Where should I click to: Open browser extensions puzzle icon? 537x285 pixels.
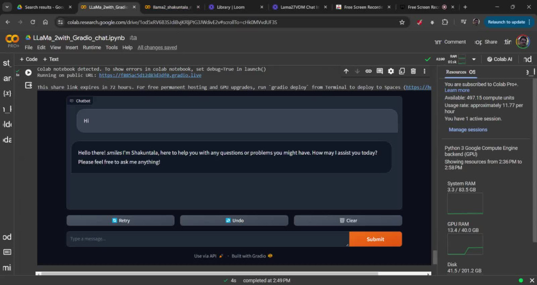445,22
